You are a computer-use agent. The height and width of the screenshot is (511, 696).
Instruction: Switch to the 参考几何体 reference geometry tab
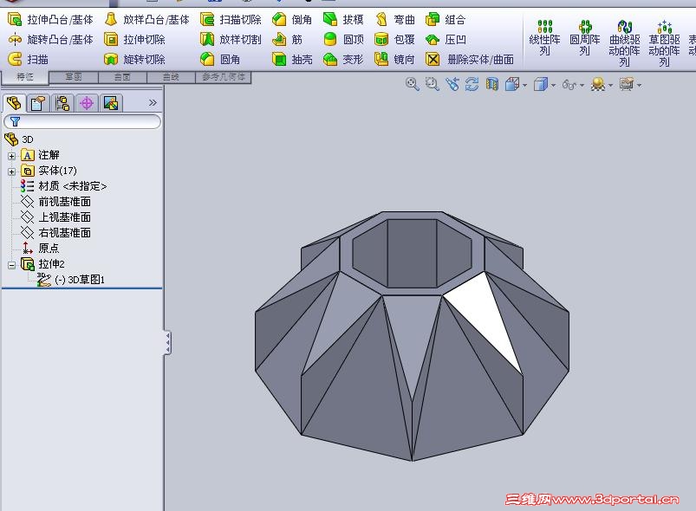pyautogui.click(x=224, y=77)
